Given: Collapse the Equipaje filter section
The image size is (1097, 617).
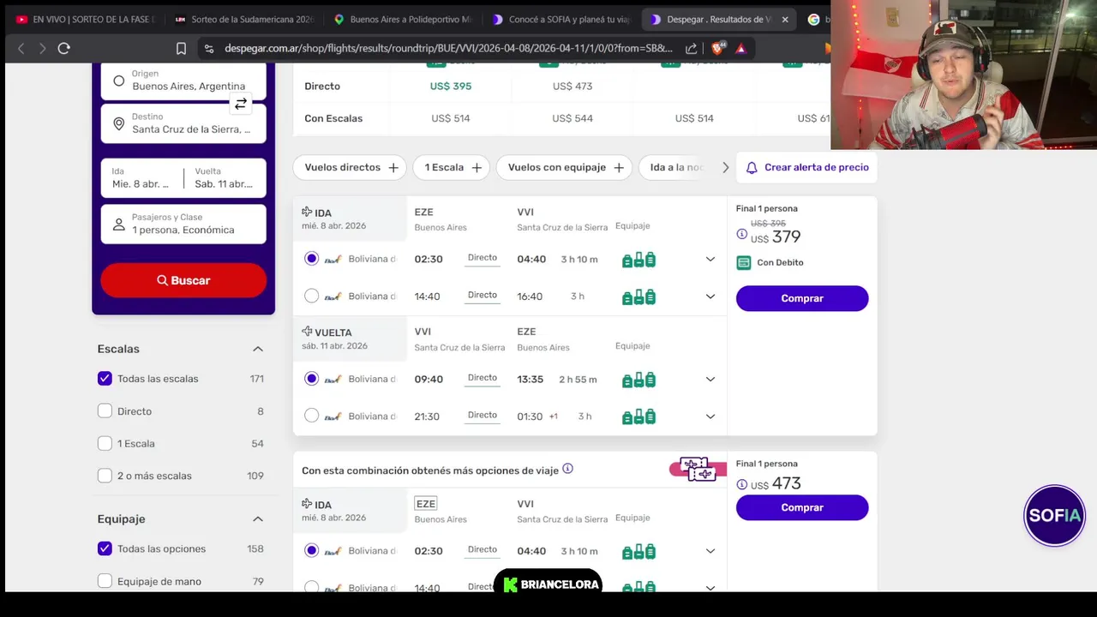Looking at the screenshot, I should coord(258,519).
